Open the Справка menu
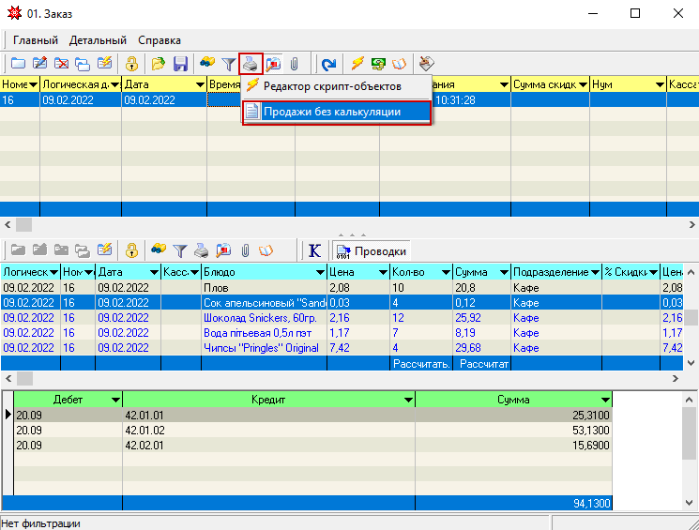699x530 pixels. click(x=160, y=40)
